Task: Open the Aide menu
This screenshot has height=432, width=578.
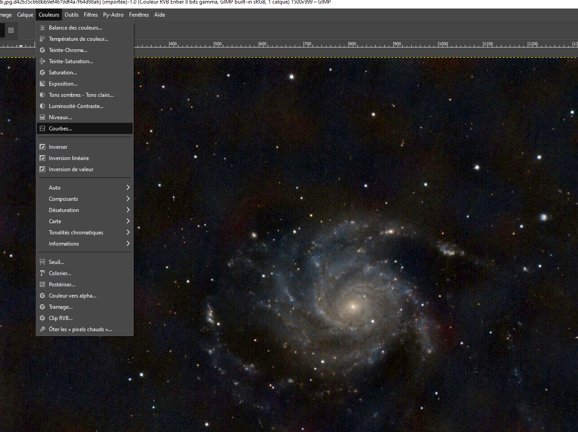Action: [160, 15]
